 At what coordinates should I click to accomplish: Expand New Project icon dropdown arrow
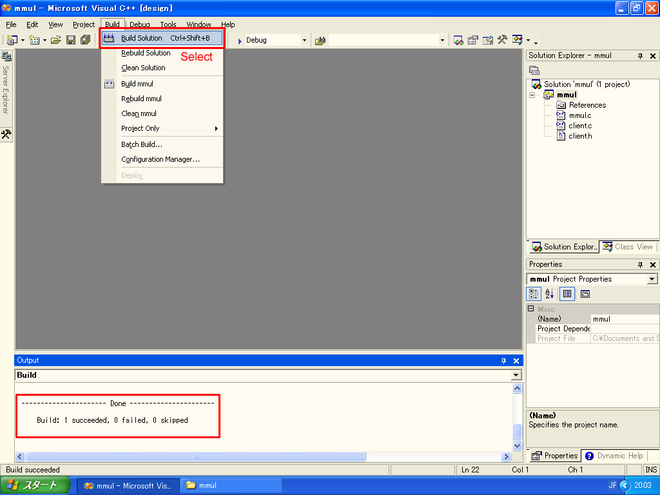(x=23, y=41)
